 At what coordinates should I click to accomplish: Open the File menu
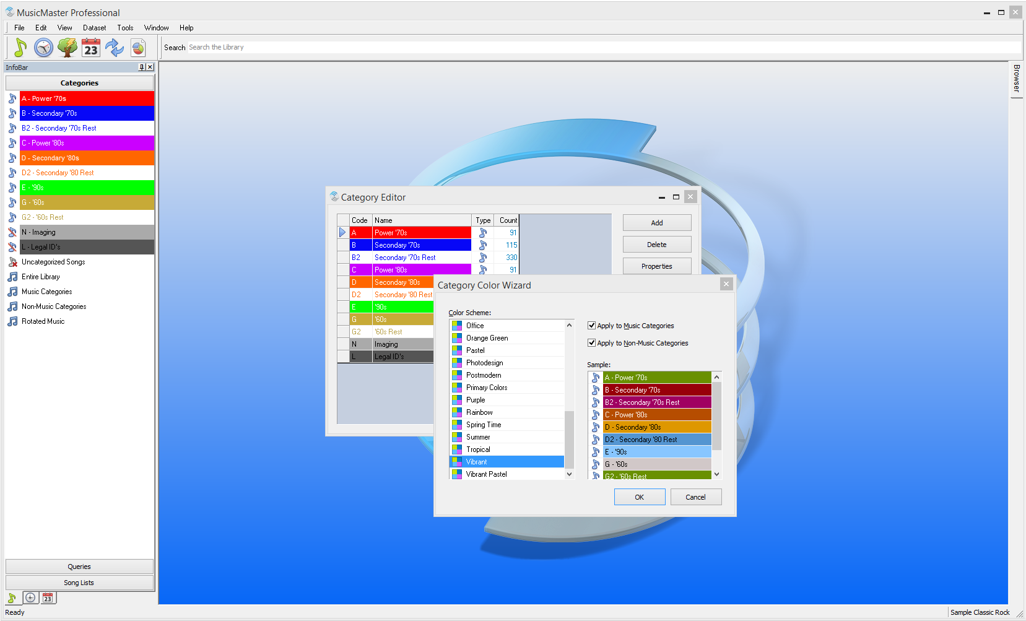pyautogui.click(x=19, y=28)
